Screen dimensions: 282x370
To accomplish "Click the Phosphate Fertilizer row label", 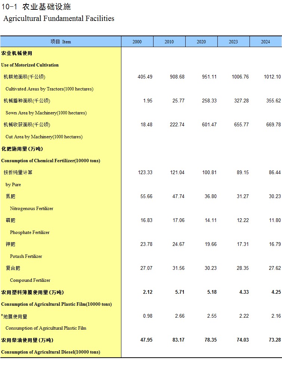I will point(30,232).
